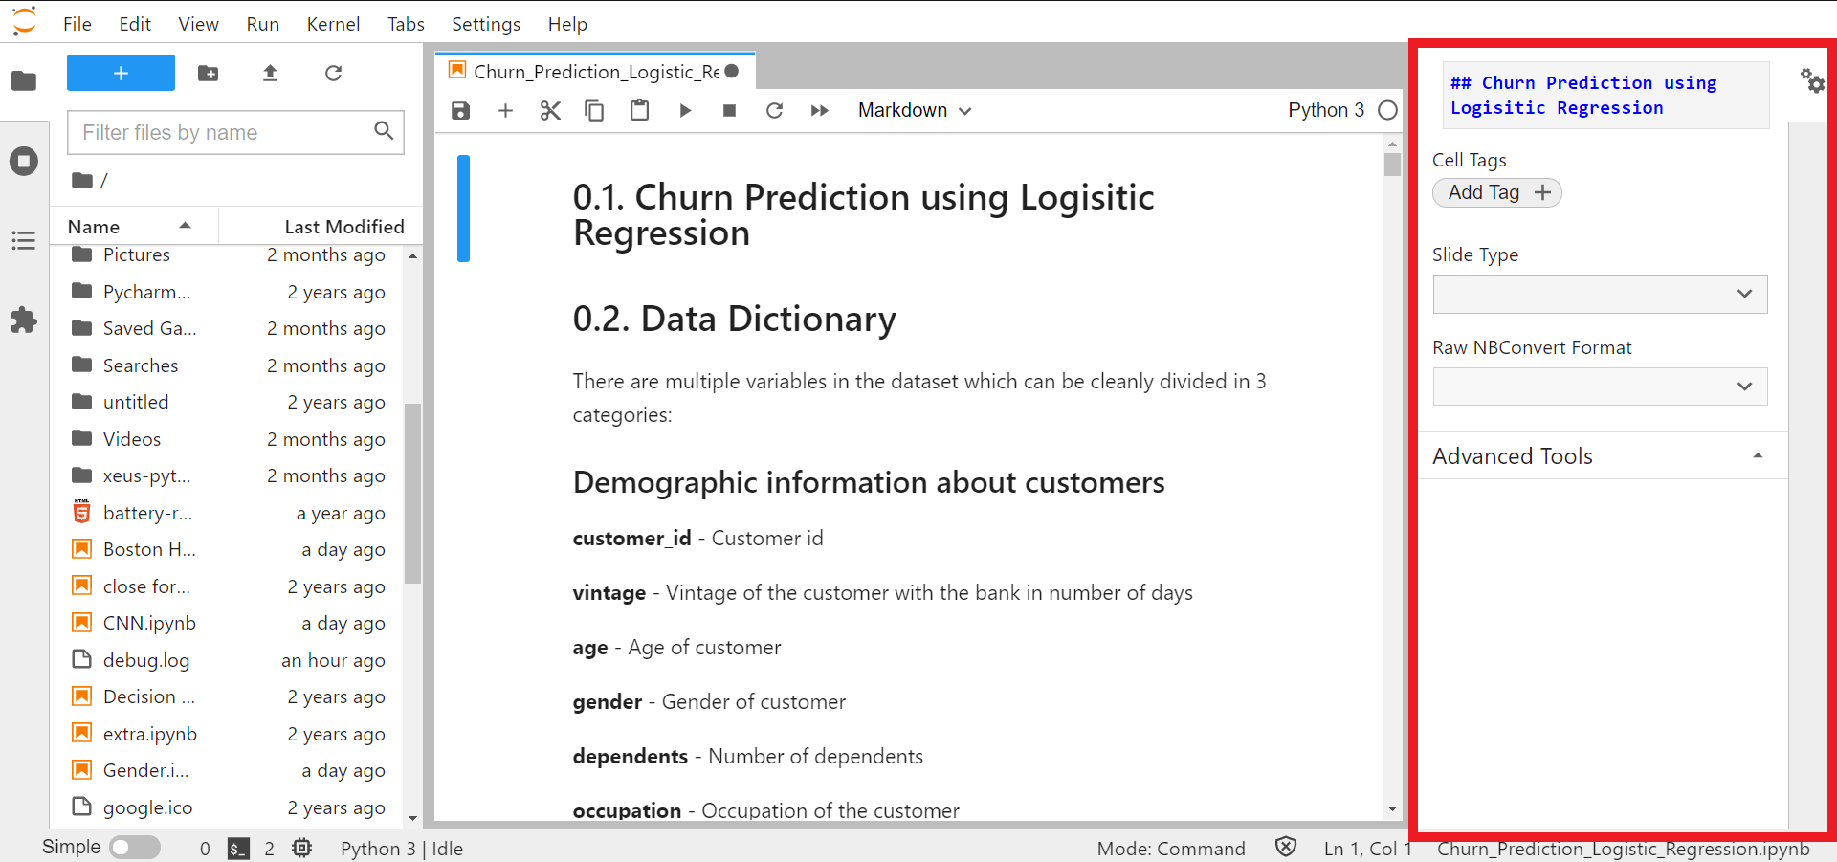Click the save notebook icon

[x=460, y=111]
